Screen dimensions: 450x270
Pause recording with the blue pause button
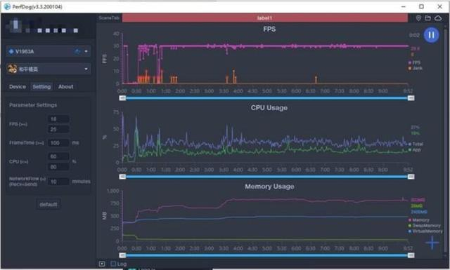click(431, 35)
